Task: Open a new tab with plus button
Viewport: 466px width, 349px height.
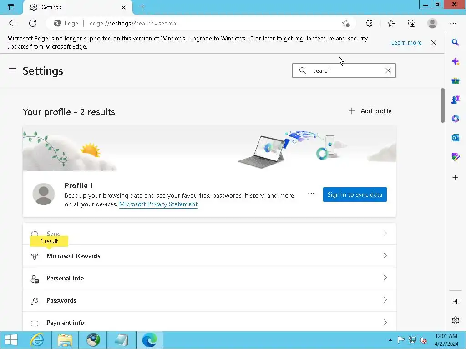Action: tap(142, 7)
